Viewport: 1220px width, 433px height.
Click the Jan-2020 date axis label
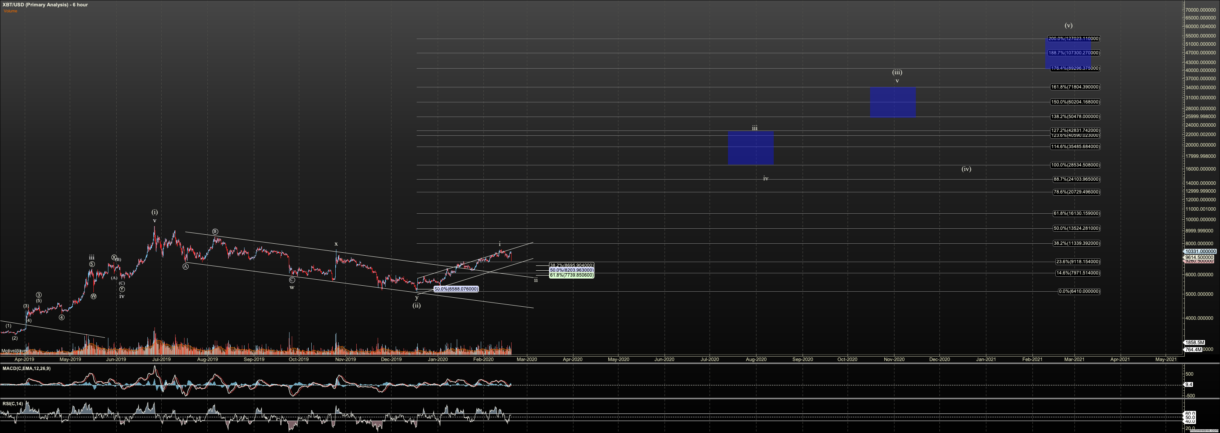(x=438, y=360)
